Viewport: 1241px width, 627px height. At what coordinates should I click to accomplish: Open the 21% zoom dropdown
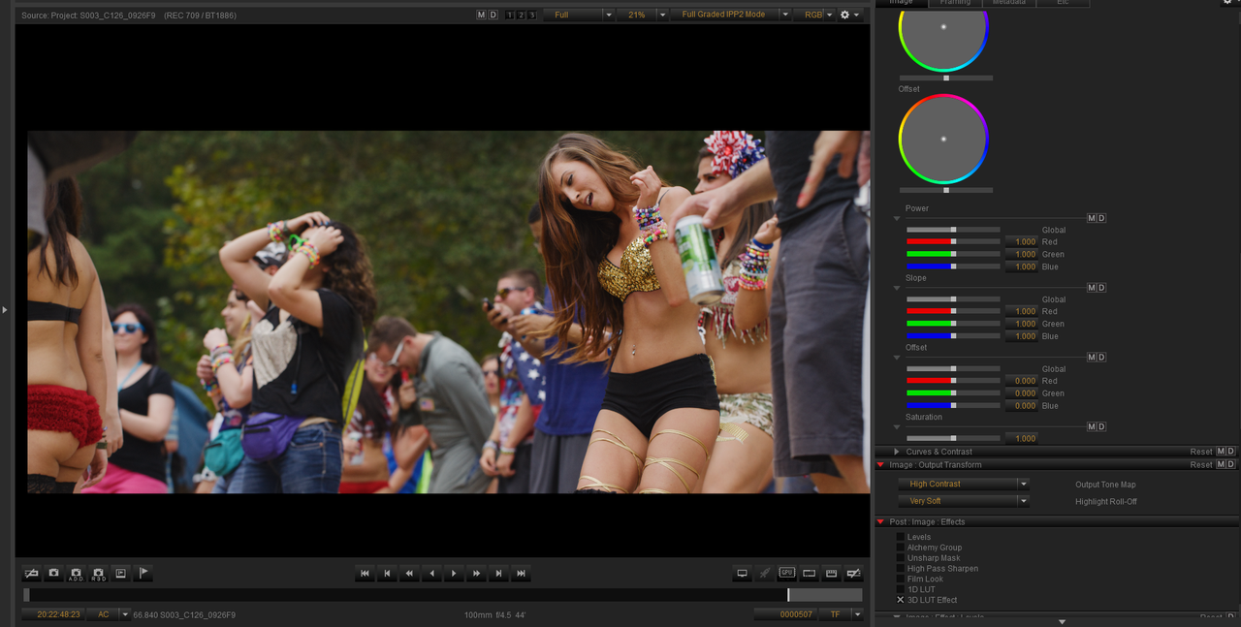click(643, 15)
